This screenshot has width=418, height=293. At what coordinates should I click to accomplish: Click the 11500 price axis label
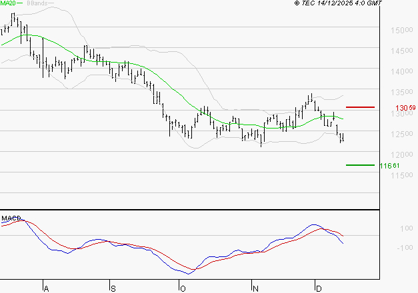click(x=402, y=175)
